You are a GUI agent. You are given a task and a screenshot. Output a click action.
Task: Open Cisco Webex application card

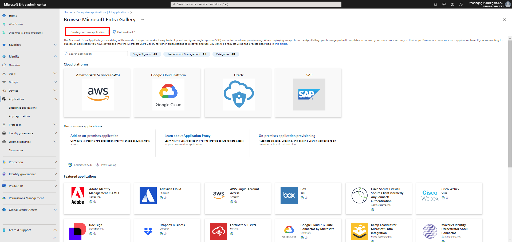(449, 198)
